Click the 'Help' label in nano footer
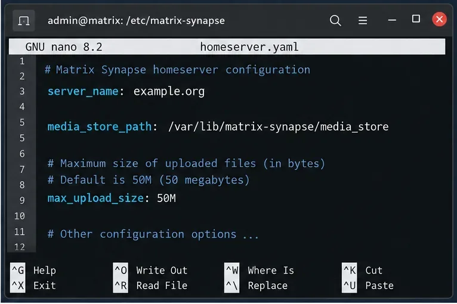The width and height of the screenshot is (457, 304). click(x=45, y=271)
